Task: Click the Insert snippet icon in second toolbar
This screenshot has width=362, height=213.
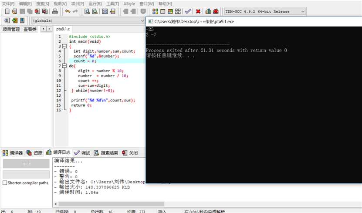Action: click(7, 20)
